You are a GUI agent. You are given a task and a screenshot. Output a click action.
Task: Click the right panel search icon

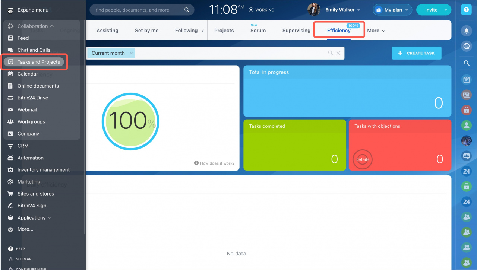point(467,63)
